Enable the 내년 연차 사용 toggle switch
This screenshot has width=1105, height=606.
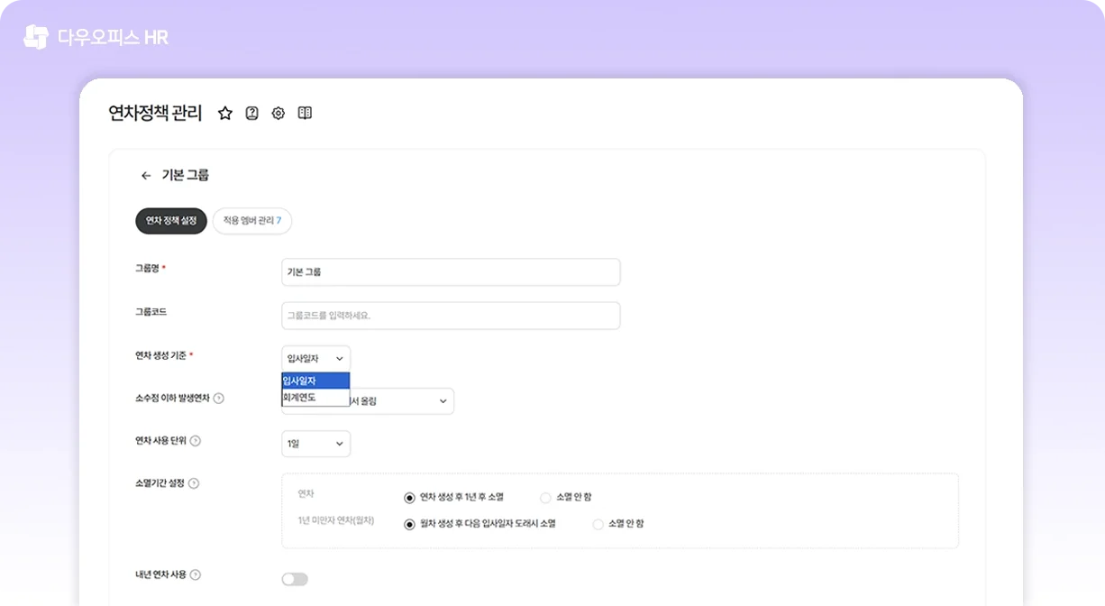coord(295,578)
